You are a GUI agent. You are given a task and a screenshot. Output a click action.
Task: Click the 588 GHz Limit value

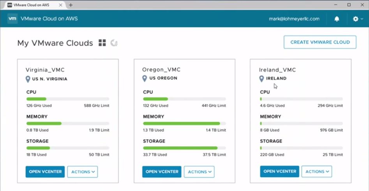(97, 105)
